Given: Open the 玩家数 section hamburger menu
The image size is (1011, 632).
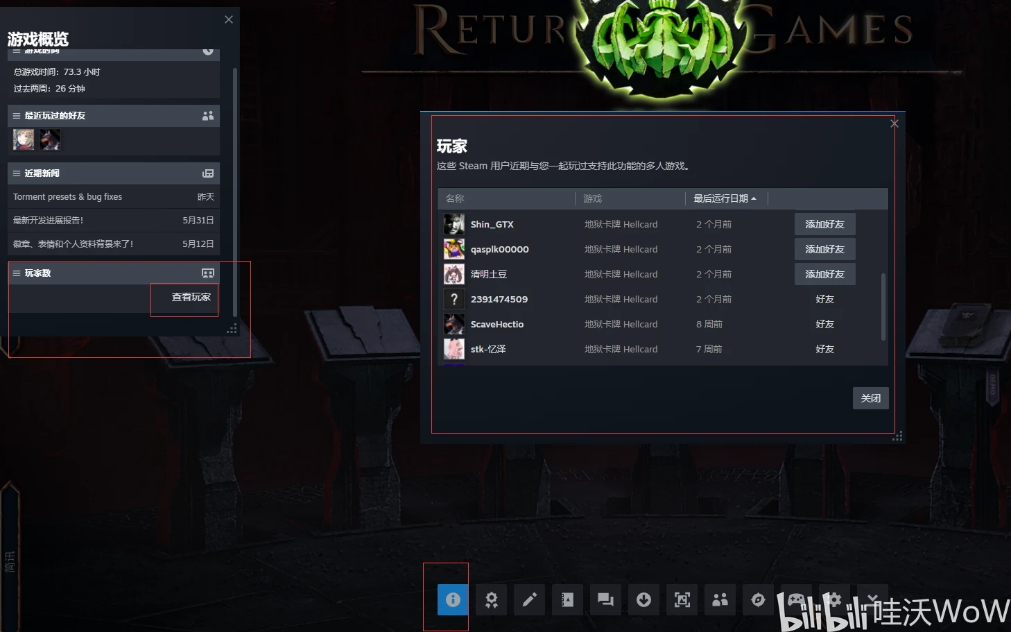Looking at the screenshot, I should [x=17, y=273].
